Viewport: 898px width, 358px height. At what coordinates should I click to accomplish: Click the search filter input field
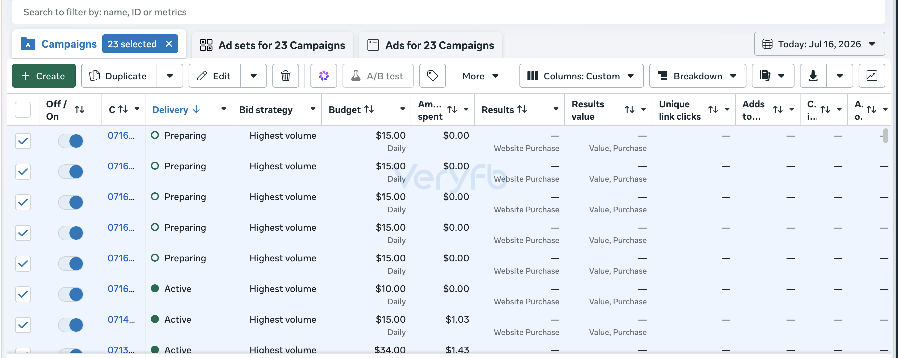coord(448,12)
